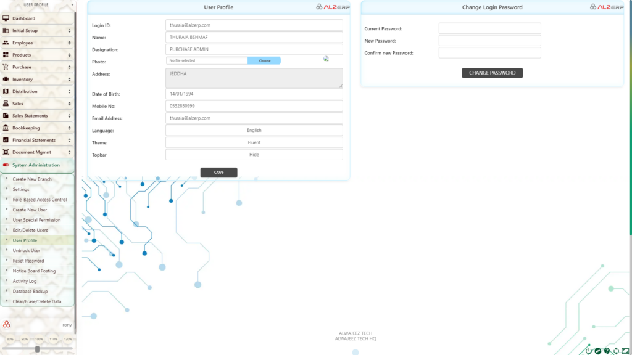Click the profile photo preview thumbnail
This screenshot has width=632, height=355.
326,59
